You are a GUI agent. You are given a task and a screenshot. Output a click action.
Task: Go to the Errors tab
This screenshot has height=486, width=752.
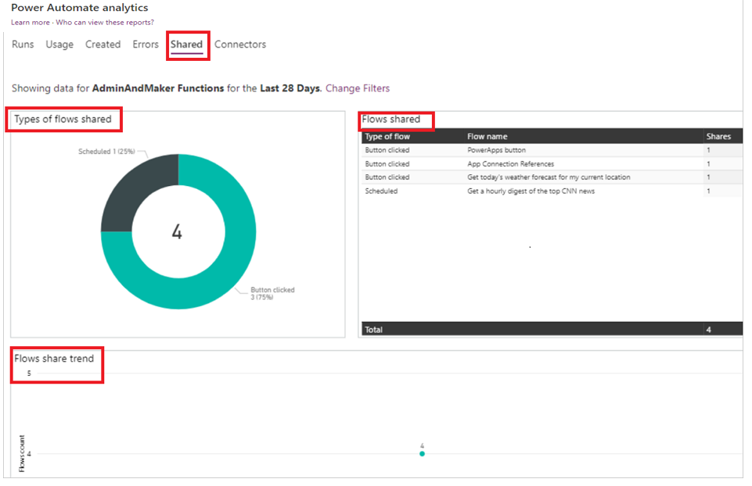[x=146, y=45]
